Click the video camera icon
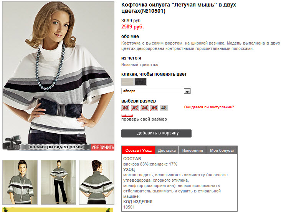 tap(12, 142)
